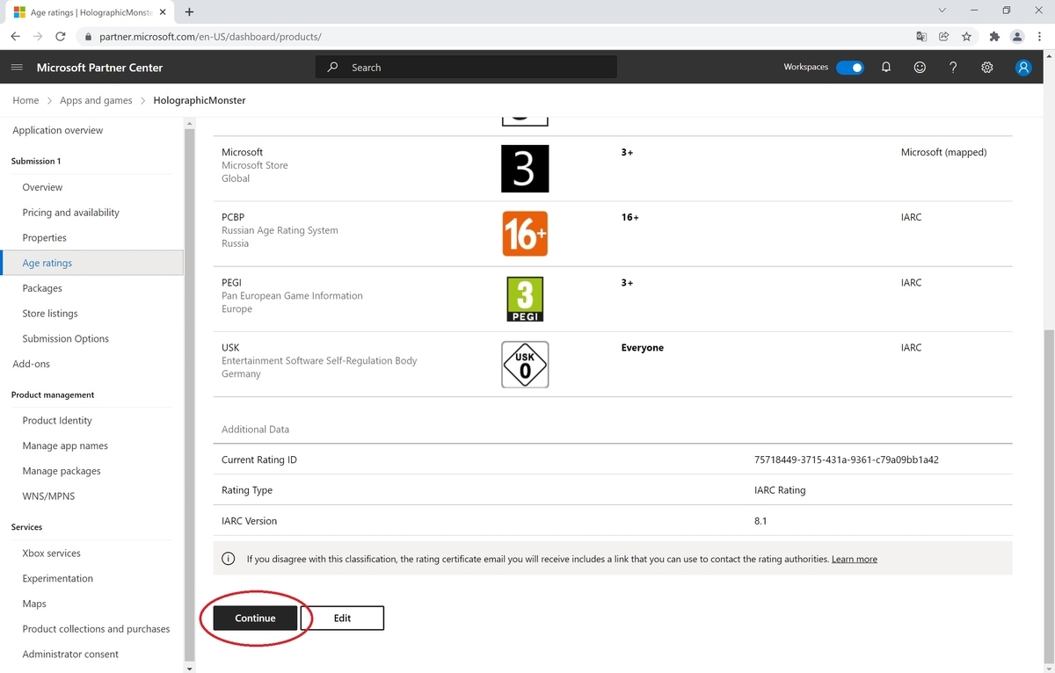Open Application overview in sidebar
The image size is (1055, 673).
(58, 130)
